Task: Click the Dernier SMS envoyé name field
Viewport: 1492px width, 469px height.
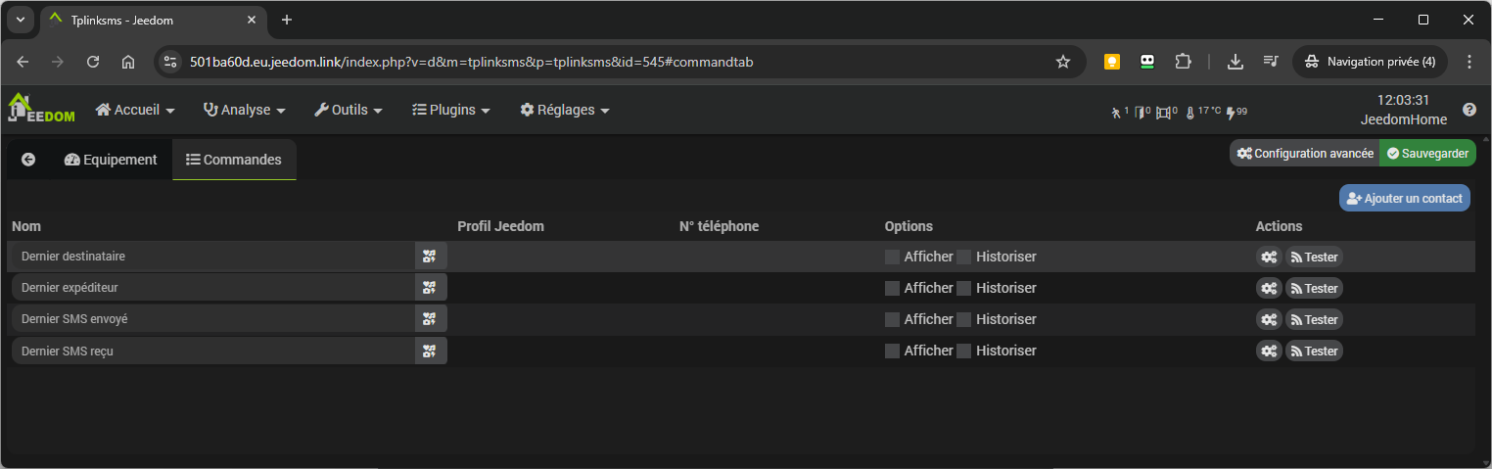Action: click(212, 319)
